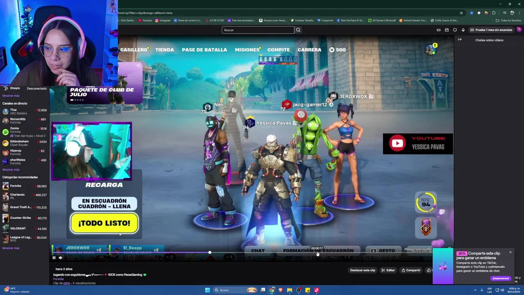Screen dimensions: 524x295
Task: Focus the Buscar search field
Action: click(x=258, y=30)
